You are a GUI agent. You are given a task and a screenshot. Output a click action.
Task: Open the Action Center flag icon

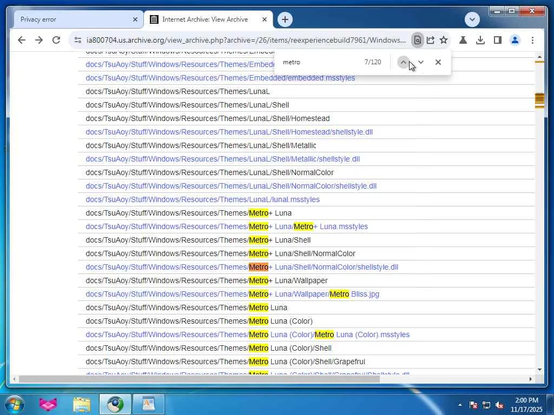click(x=473, y=405)
